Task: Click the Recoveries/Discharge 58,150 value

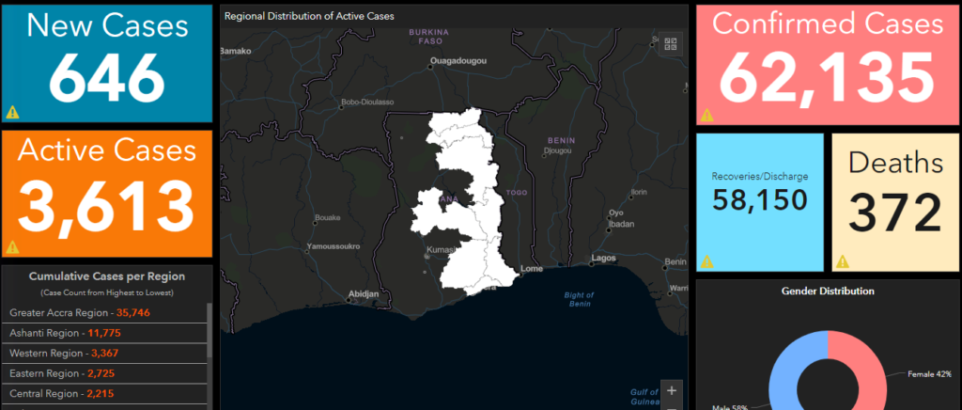Action: [759, 200]
